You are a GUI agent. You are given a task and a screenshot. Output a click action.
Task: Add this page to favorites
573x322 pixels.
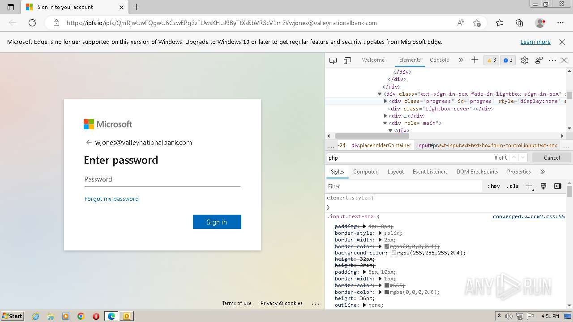477,23
